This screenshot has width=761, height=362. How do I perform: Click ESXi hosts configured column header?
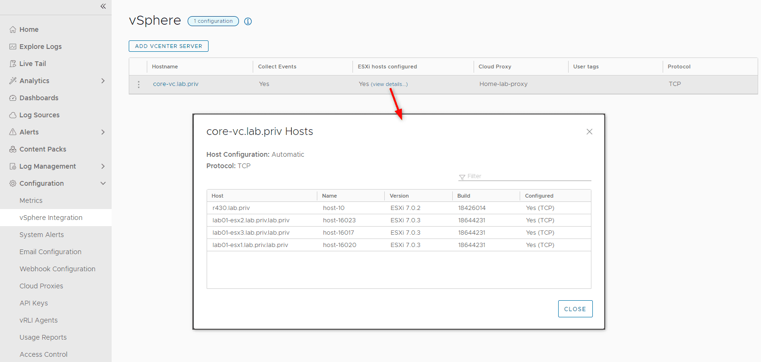(387, 67)
